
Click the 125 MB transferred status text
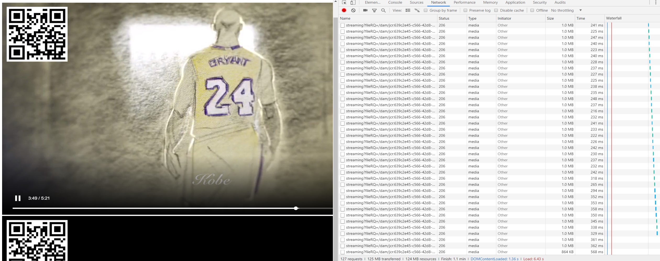[384, 259]
